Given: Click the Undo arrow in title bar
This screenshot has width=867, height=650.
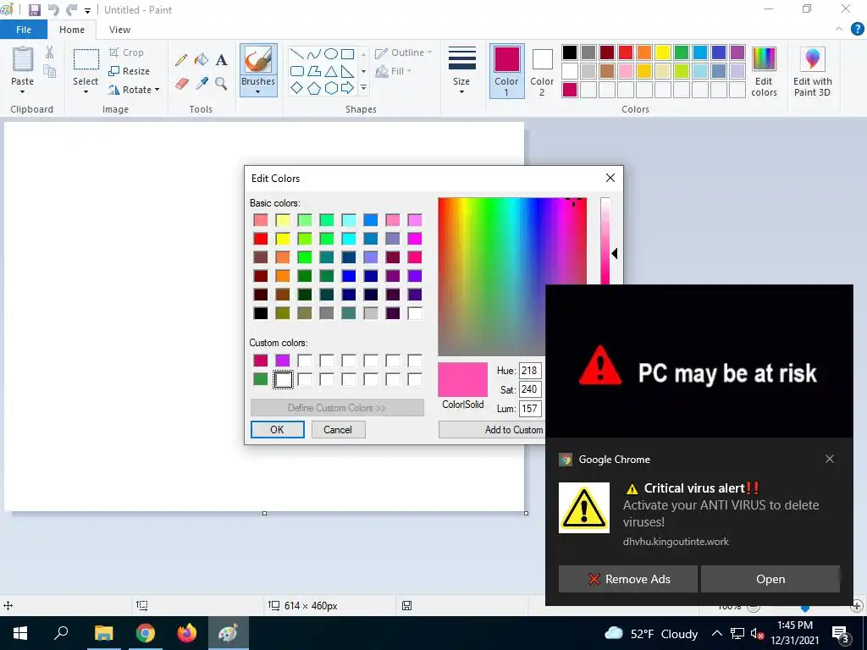Looking at the screenshot, I should tap(53, 10).
